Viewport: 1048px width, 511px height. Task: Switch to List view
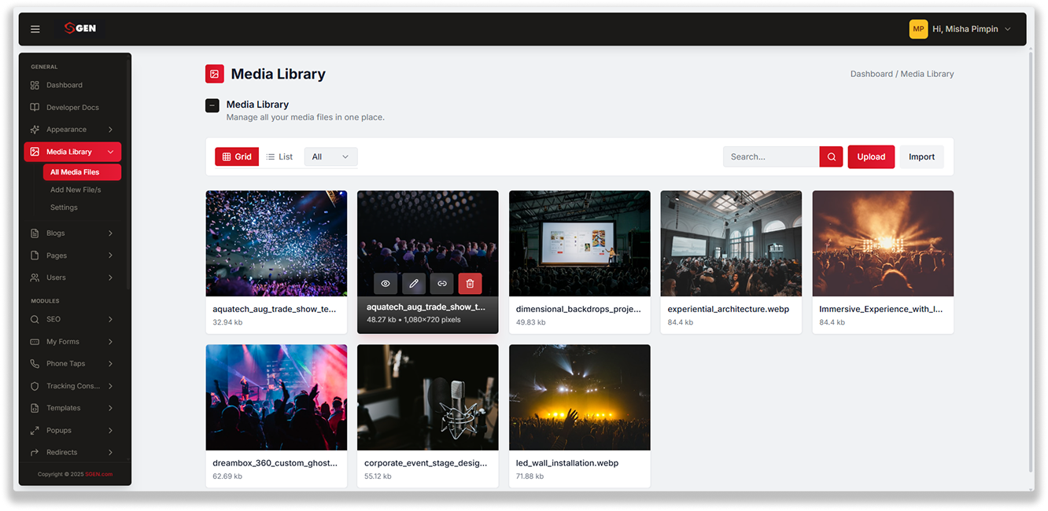[x=279, y=156]
